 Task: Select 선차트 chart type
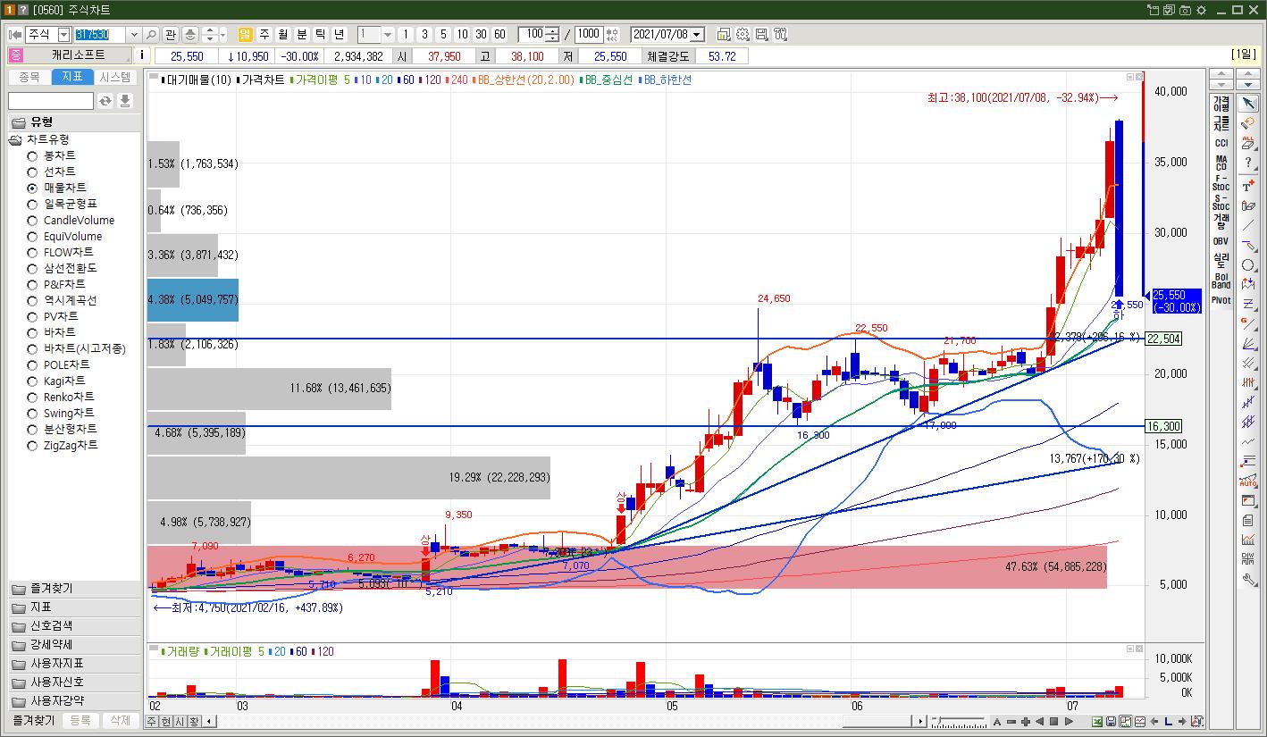tap(59, 172)
